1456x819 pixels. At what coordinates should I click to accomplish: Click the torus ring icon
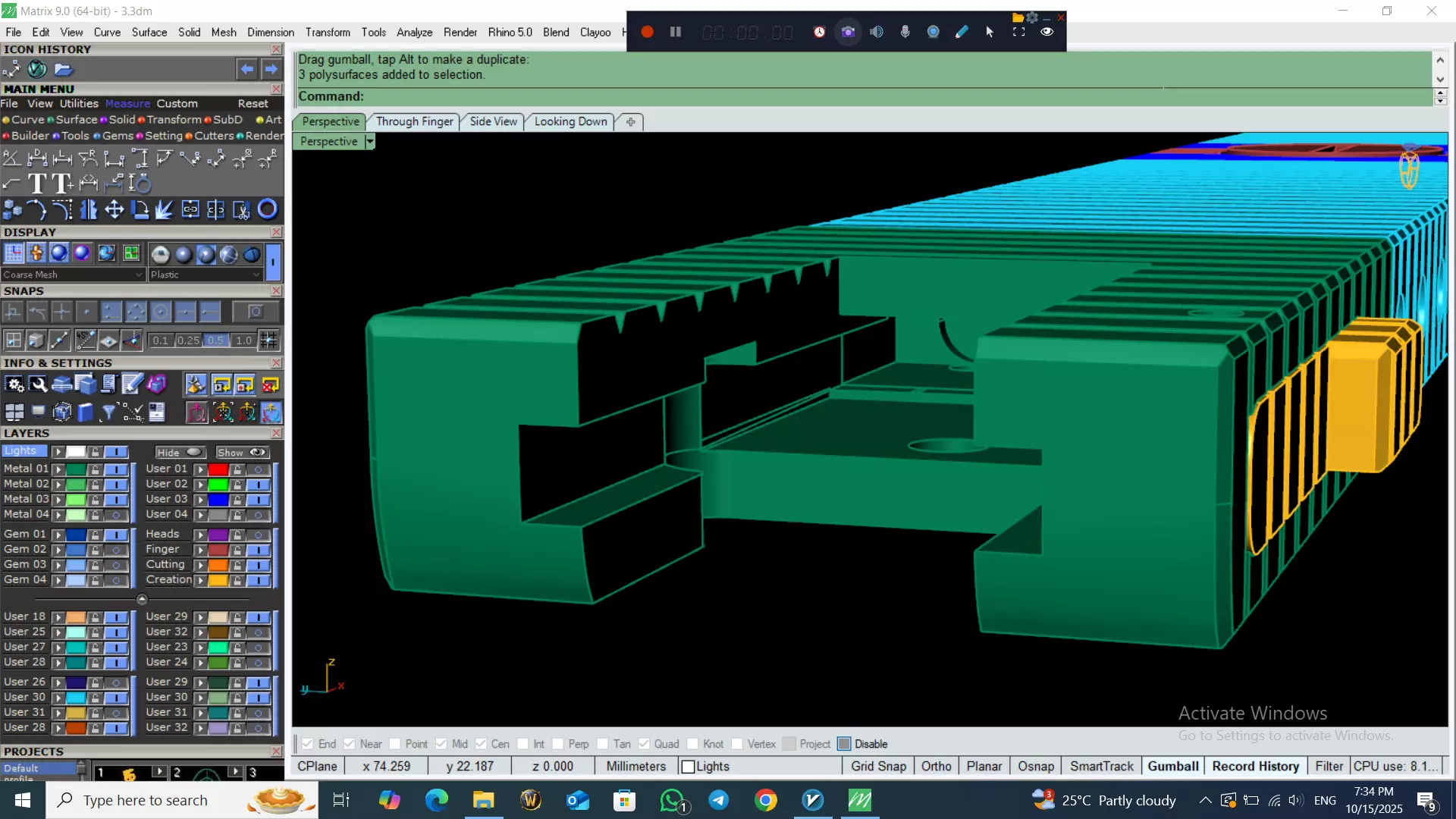[267, 209]
